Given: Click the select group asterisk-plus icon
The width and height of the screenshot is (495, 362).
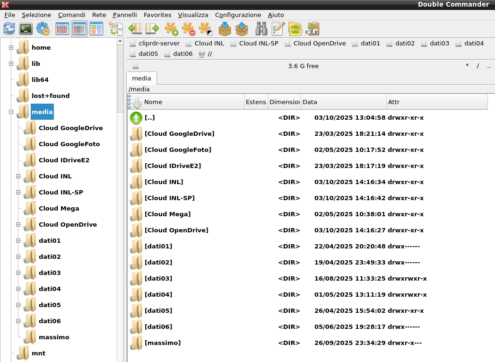Looking at the screenshot, I should pos(172,29).
